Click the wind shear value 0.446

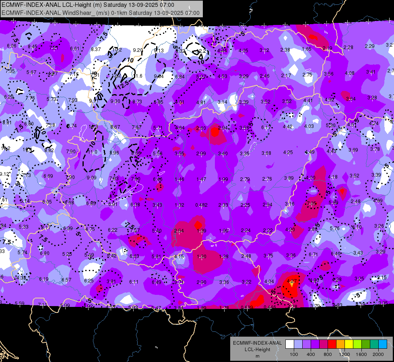point(270,307)
